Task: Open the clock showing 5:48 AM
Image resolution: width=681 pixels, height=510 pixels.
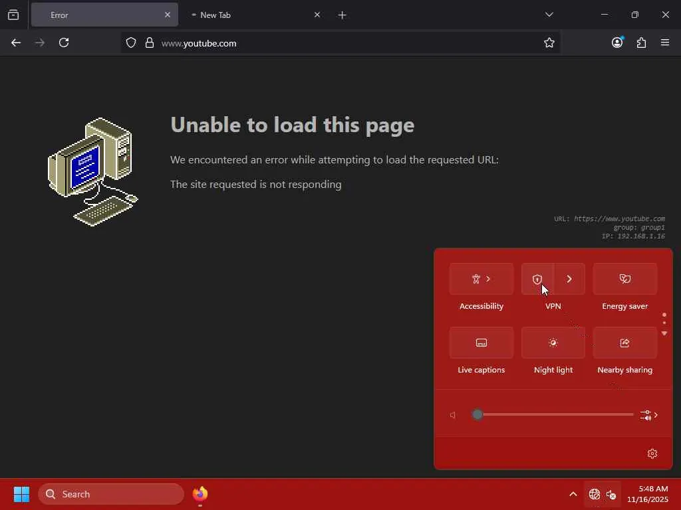Action: 648,494
